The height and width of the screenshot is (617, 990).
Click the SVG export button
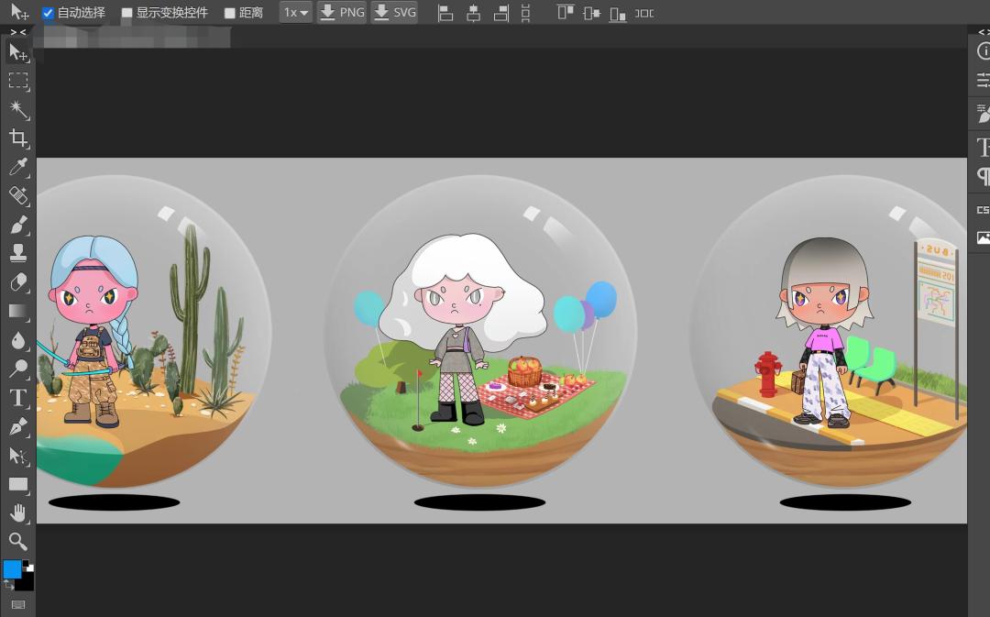(x=394, y=13)
